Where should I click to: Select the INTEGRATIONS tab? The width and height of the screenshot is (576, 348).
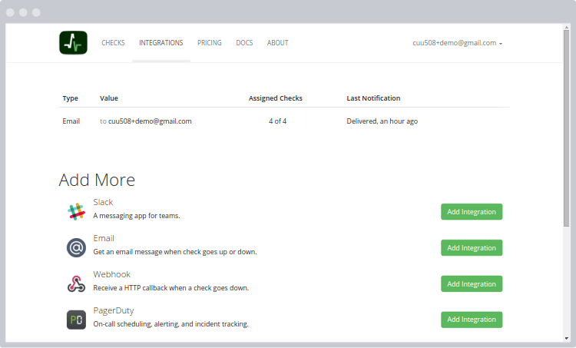tap(161, 43)
